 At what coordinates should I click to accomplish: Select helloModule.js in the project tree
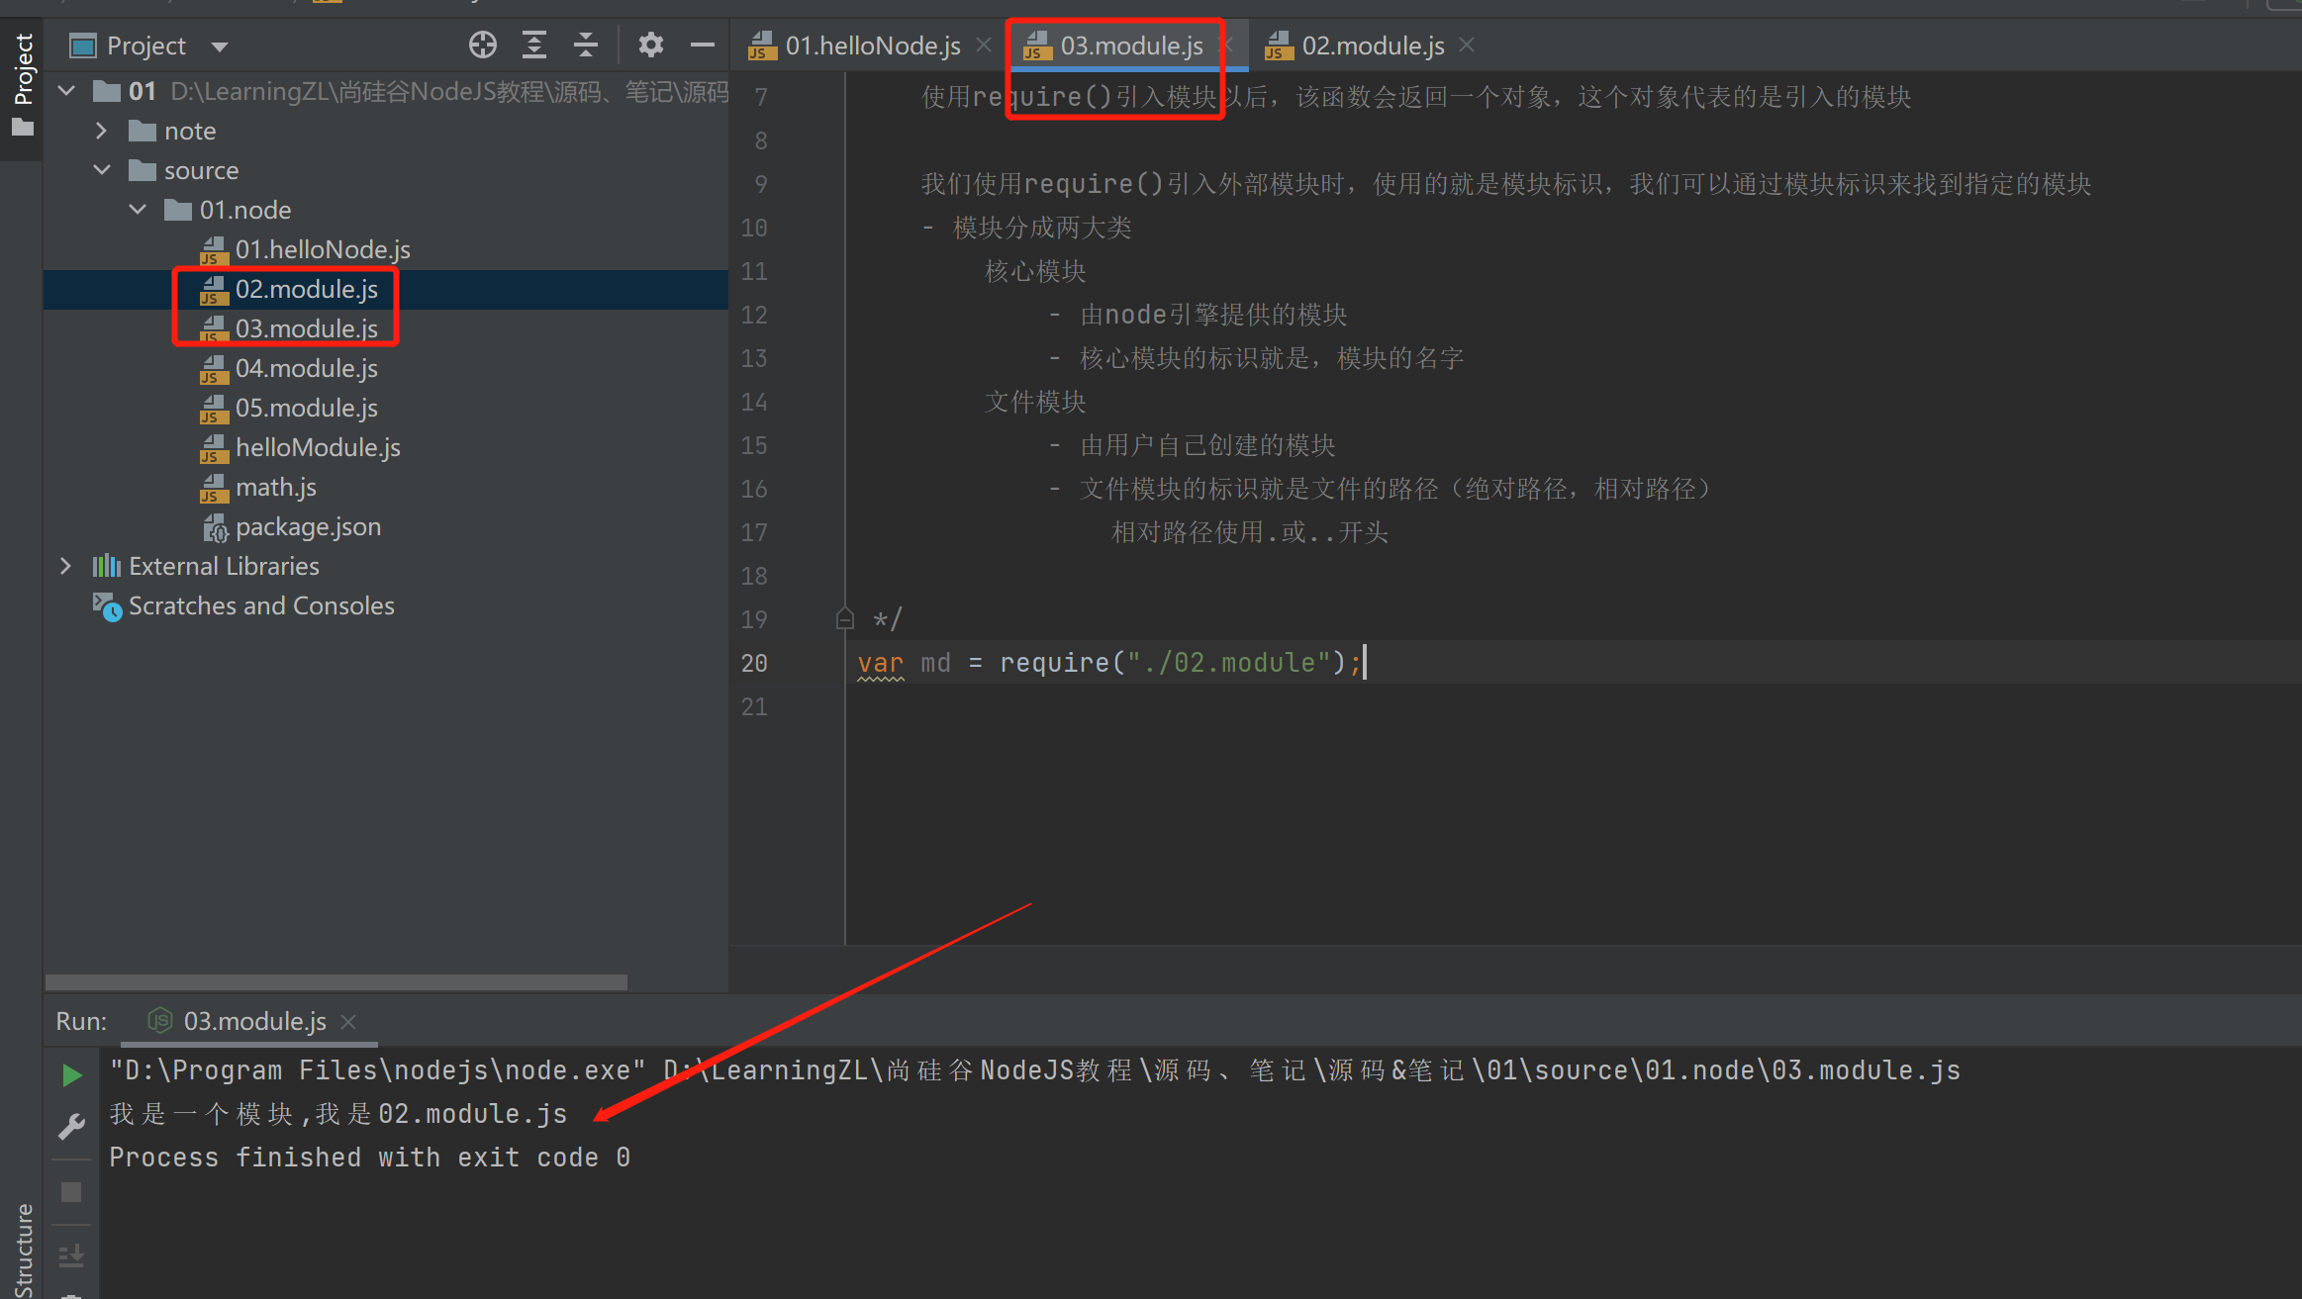coord(317,447)
